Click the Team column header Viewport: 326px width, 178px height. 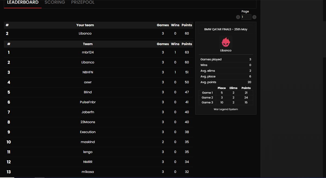tap(88, 44)
